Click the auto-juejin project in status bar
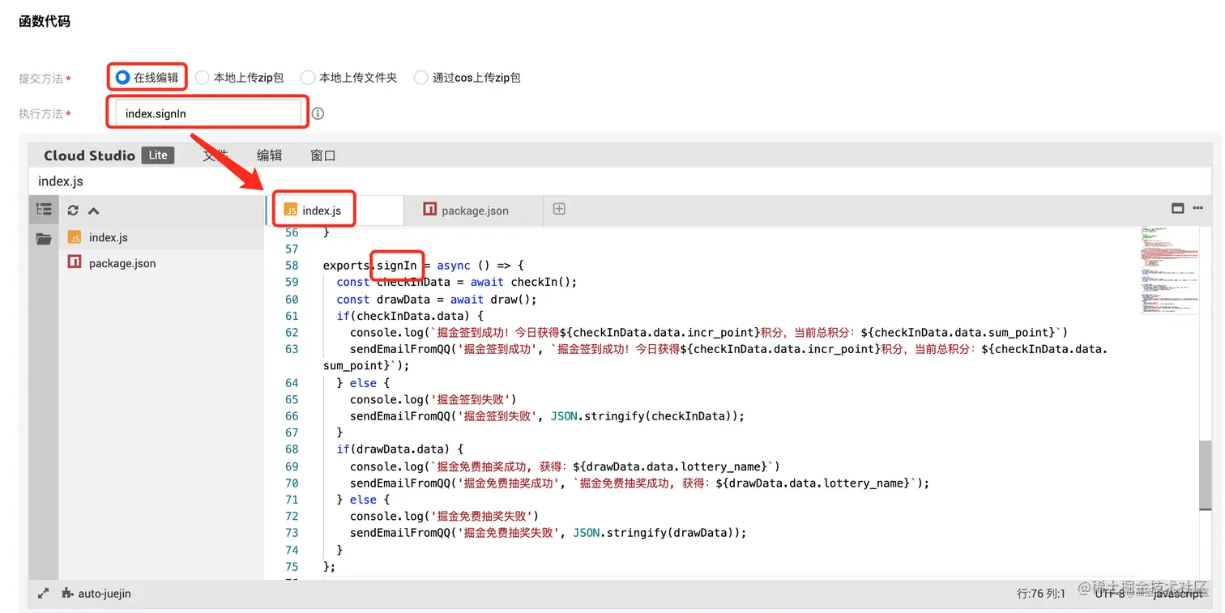The image size is (1225, 613). point(96,594)
